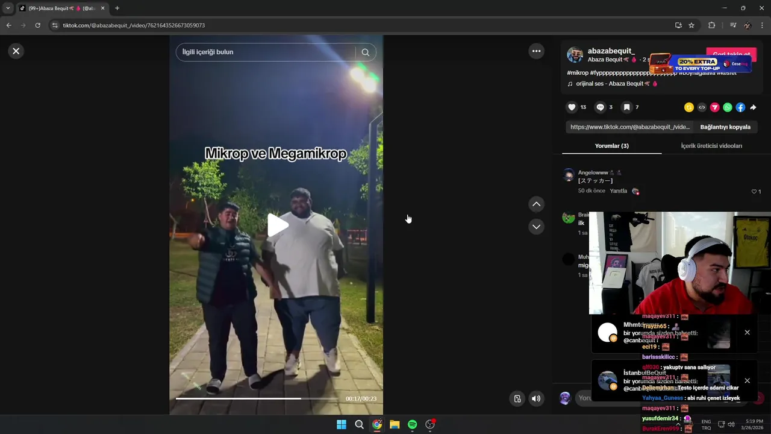This screenshot has height=434, width=771.
Task: Open the #mikrop hashtag
Action: point(578,73)
